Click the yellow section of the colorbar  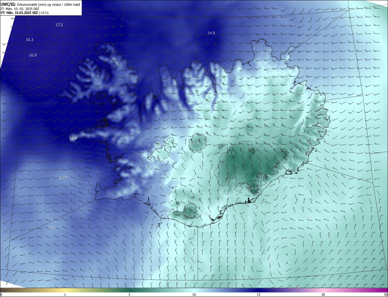pyautogui.click(x=65, y=290)
